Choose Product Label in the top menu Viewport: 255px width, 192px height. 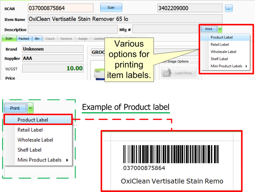tap(225, 37)
